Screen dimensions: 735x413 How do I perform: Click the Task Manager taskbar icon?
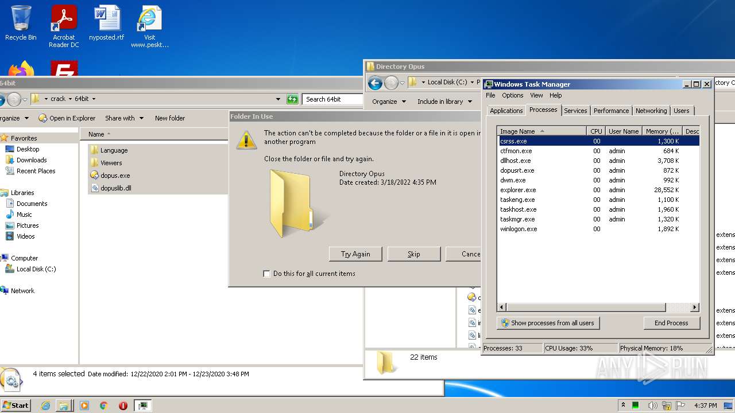coord(142,406)
